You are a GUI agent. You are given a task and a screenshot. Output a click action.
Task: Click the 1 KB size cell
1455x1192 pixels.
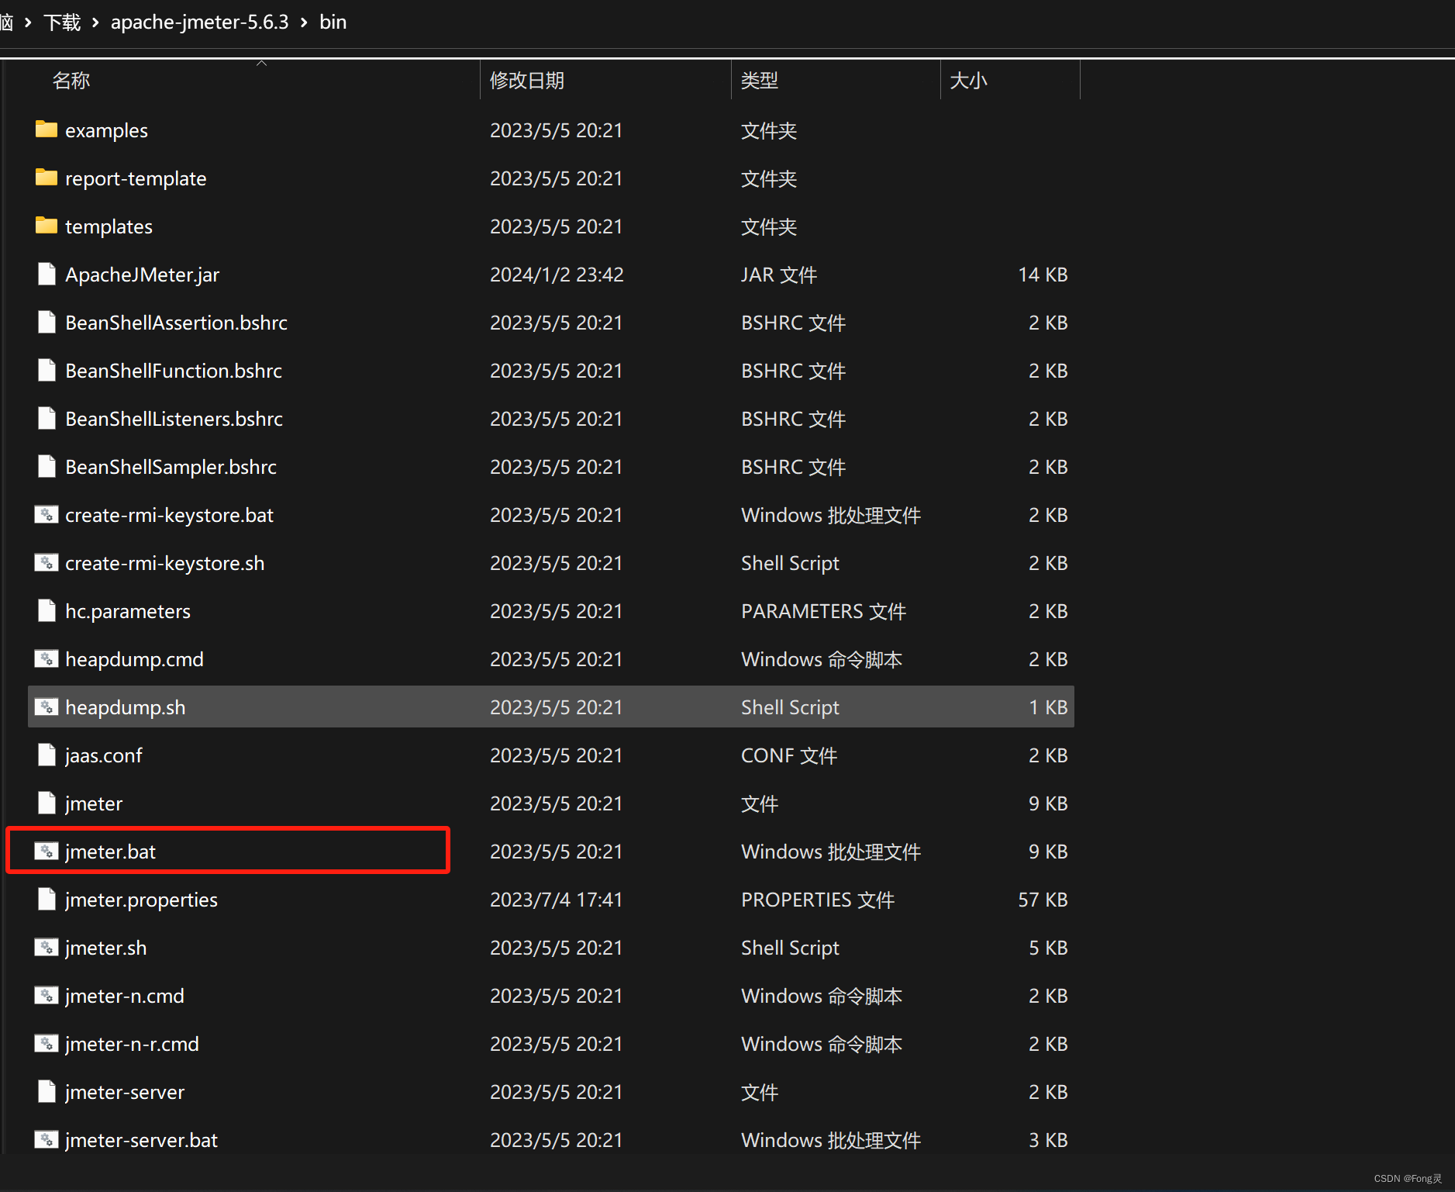pos(1048,707)
